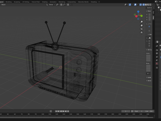Click the hand pan view icon
This screenshot has width=161, height=121.
(142, 25)
